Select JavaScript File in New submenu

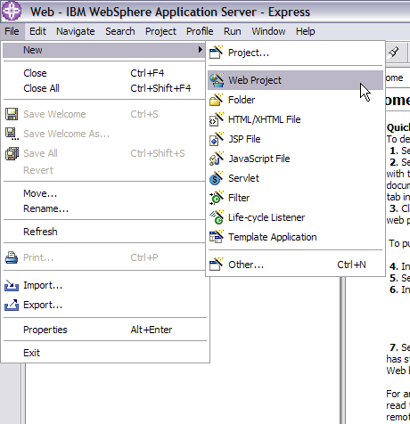pos(295,159)
